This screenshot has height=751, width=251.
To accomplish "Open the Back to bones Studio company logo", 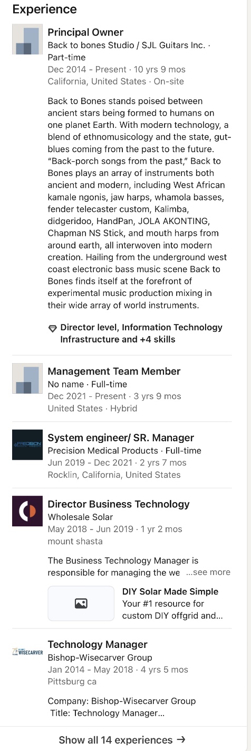I will (x=27, y=40).
